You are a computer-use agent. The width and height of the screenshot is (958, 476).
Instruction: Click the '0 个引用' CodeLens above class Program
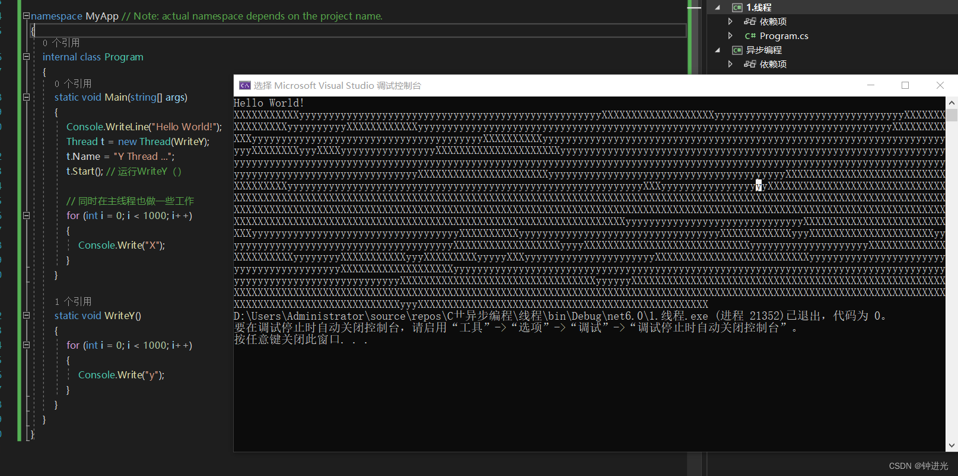61,43
